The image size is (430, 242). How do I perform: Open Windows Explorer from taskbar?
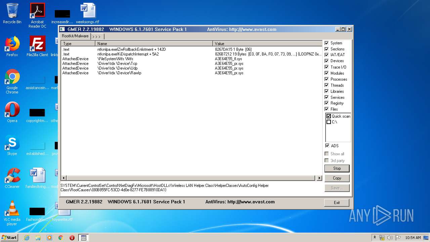pos(38,238)
